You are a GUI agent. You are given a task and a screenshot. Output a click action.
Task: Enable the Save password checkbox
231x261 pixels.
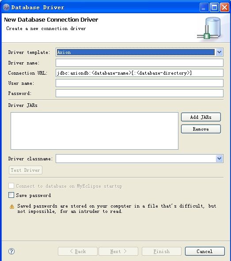[x=11, y=195]
